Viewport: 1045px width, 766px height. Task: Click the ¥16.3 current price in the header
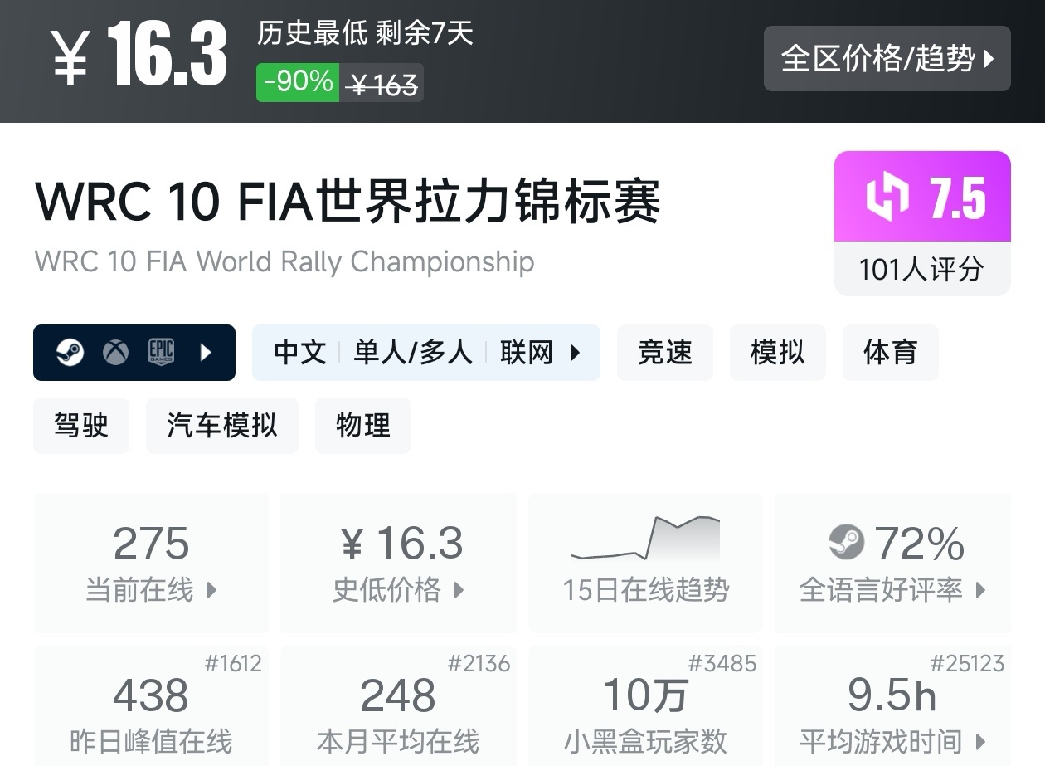140,54
